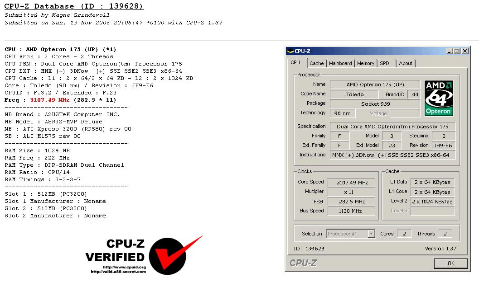Click the Submitted by Magne Grindevoll line
Screen dimensions: 479x296
click(57, 15)
